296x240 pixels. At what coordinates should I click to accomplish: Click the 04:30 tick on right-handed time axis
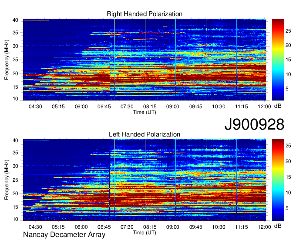click(x=35, y=107)
